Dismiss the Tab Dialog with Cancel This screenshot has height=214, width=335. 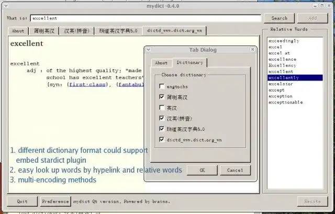[x=235, y=170]
